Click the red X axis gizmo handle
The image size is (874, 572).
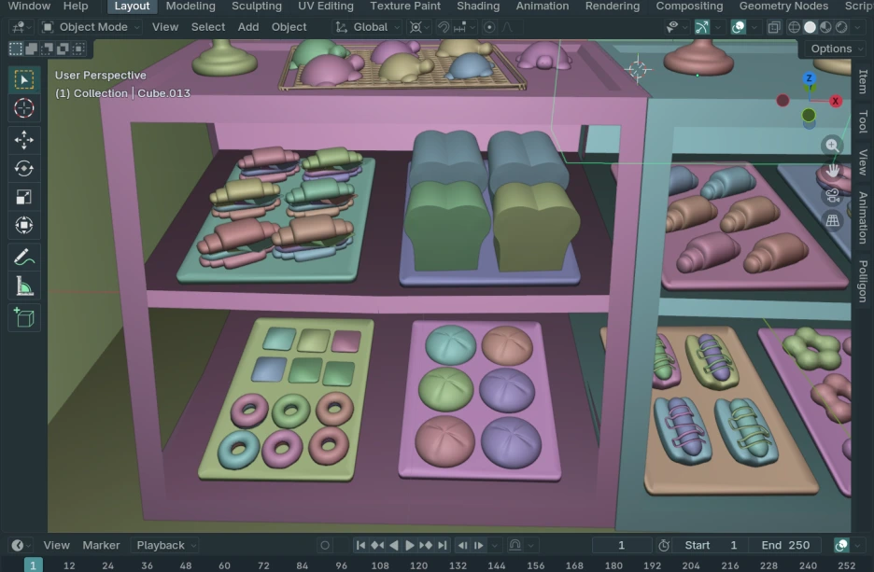point(835,101)
